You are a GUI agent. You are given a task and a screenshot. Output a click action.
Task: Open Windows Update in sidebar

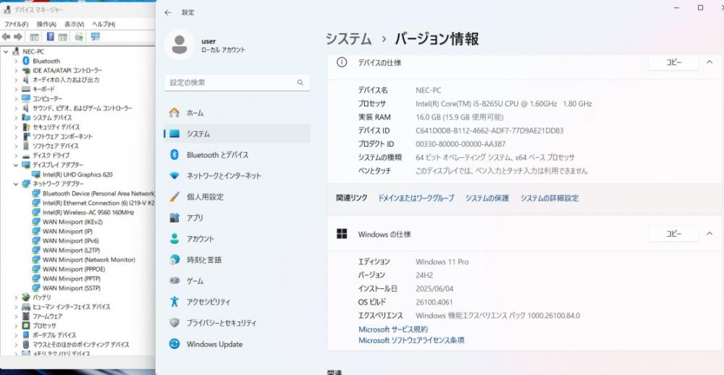pyautogui.click(x=237, y=344)
